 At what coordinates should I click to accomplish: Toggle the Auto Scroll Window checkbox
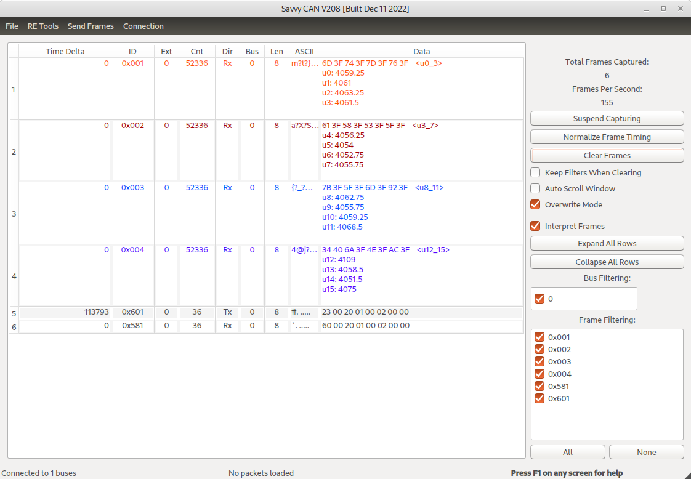535,189
